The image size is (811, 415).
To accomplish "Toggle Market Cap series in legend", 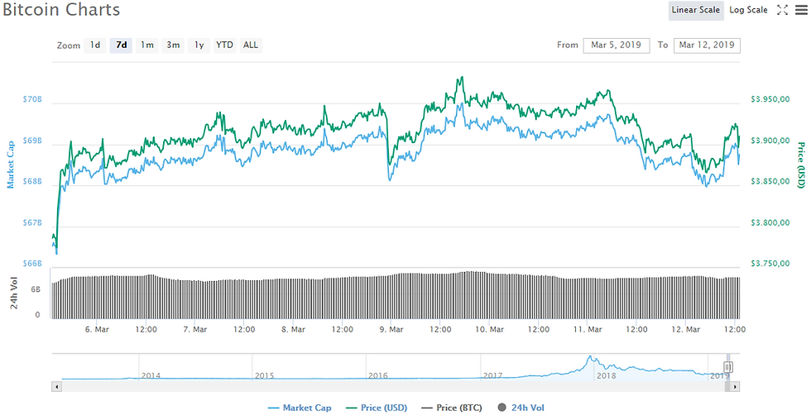I will click(300, 408).
